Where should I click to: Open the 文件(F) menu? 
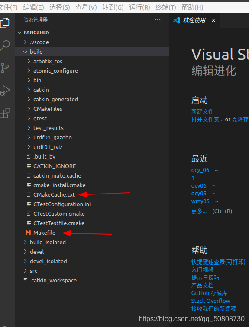tap(9, 7)
